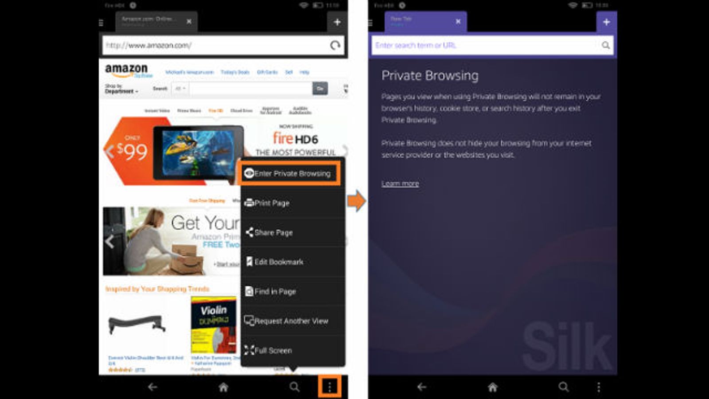Click previous arrow on Amazon Prime banner
Image resolution: width=709 pixels, height=399 pixels.
click(x=109, y=242)
